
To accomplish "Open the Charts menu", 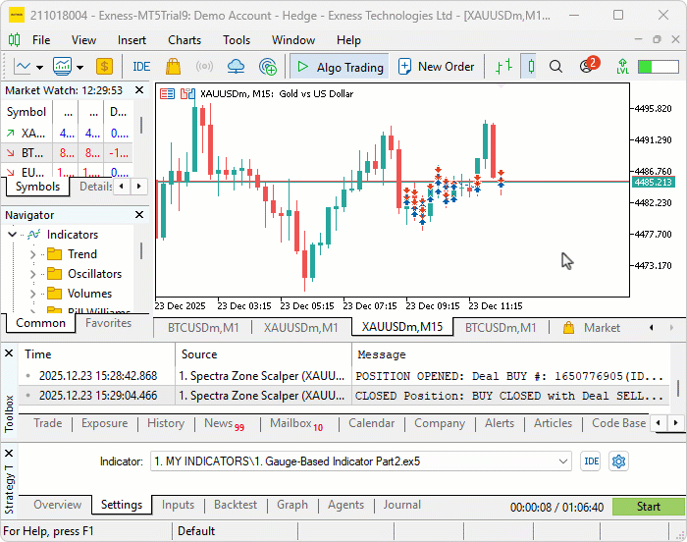I will (185, 40).
